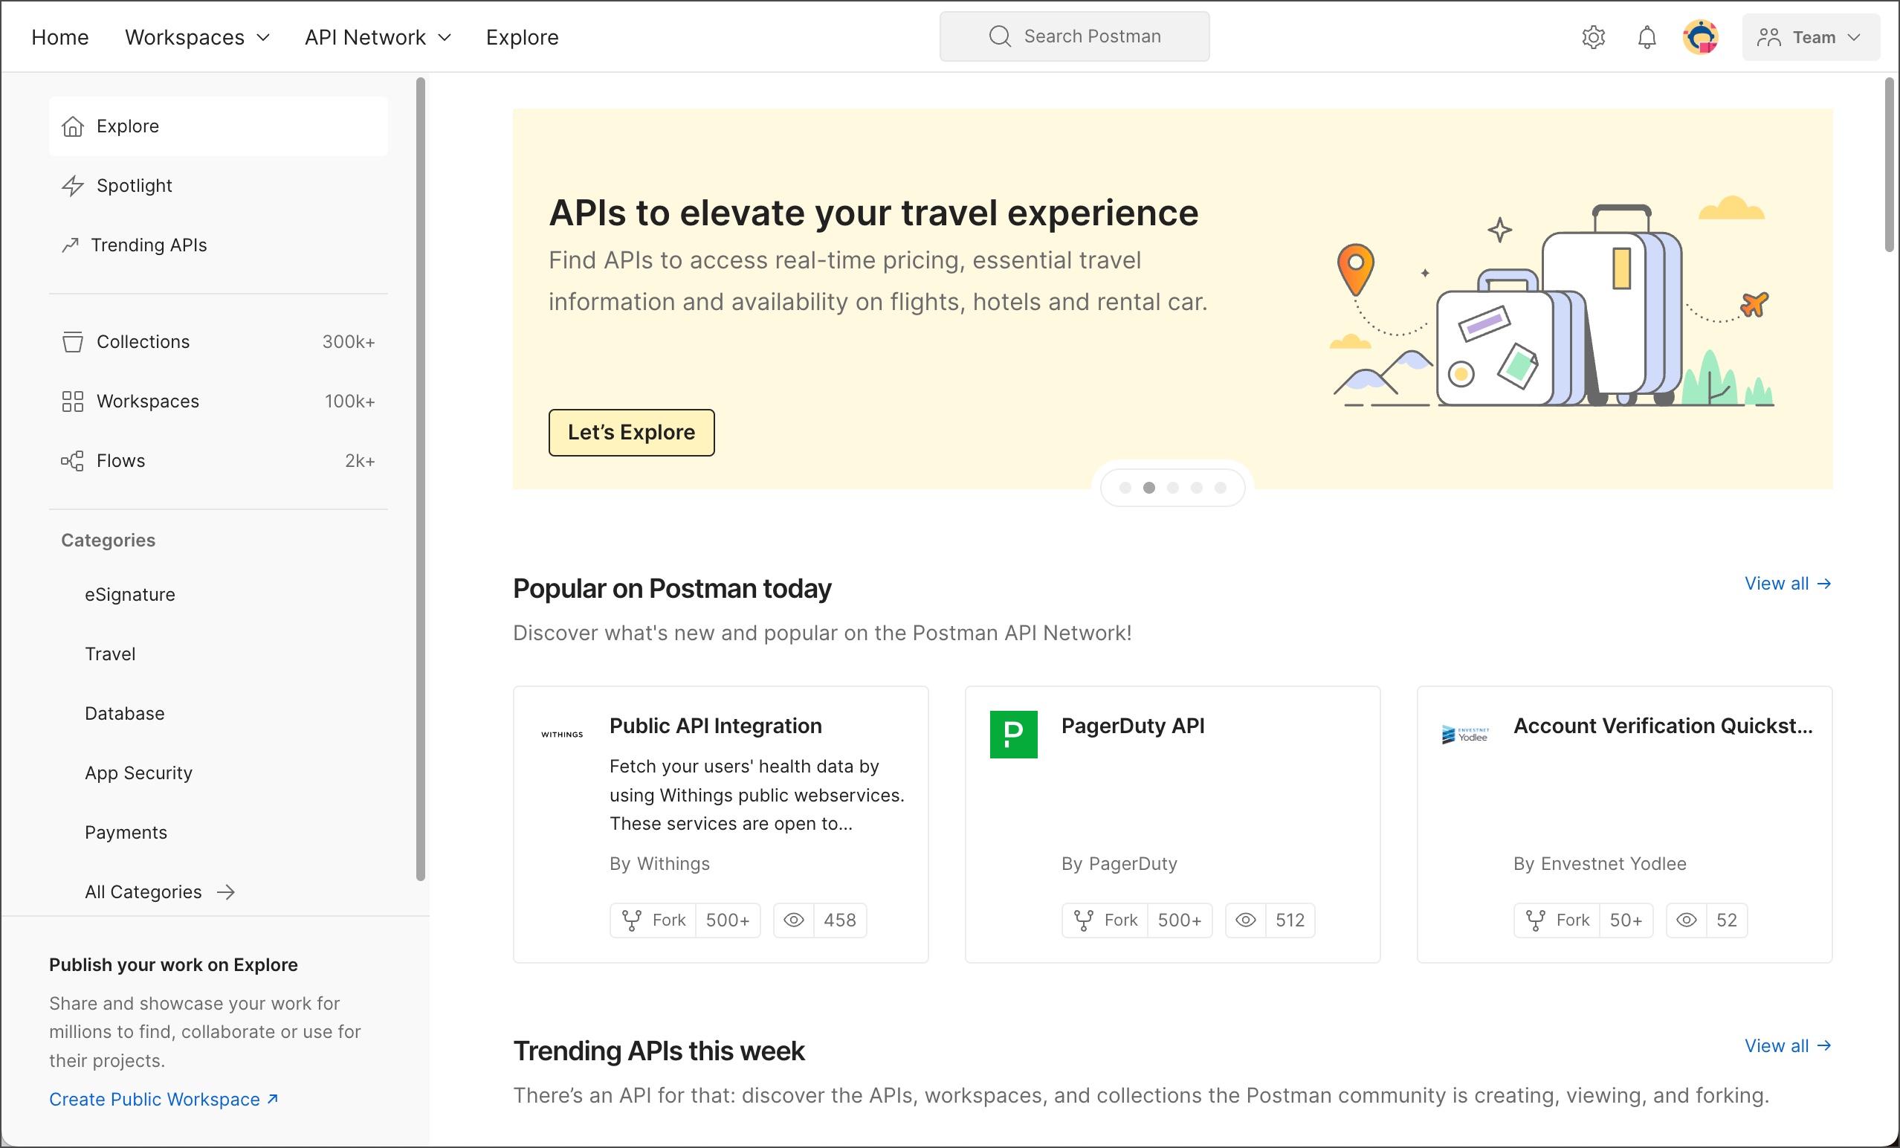Click the eye views icon on Public API Integration
Image resolution: width=1900 pixels, height=1148 pixels.
(x=793, y=920)
